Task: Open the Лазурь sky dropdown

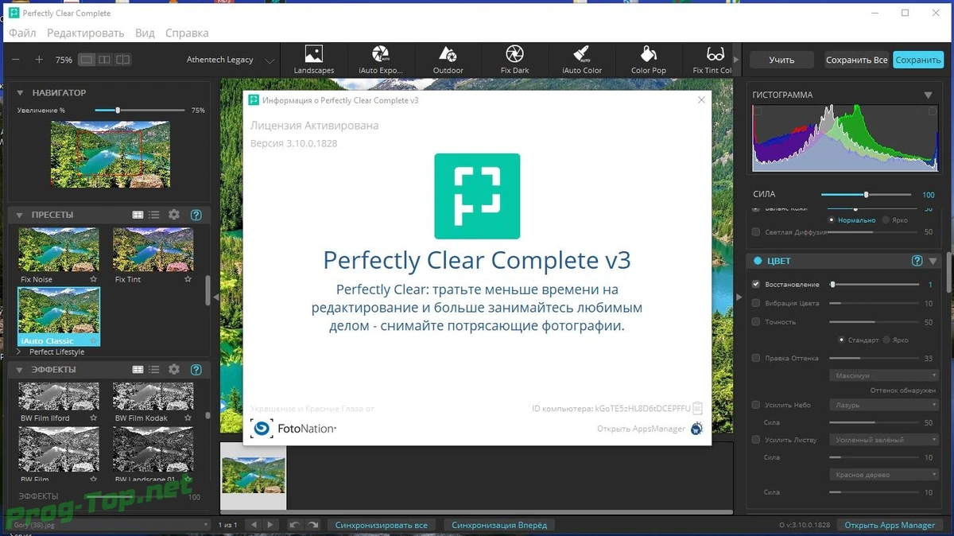Action: tap(884, 405)
